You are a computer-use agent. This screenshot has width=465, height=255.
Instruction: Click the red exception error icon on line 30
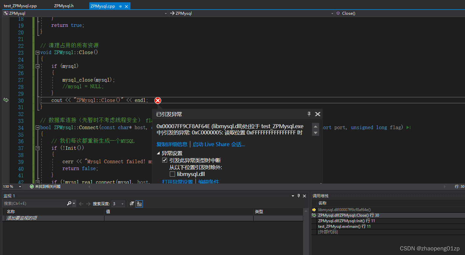(x=158, y=100)
